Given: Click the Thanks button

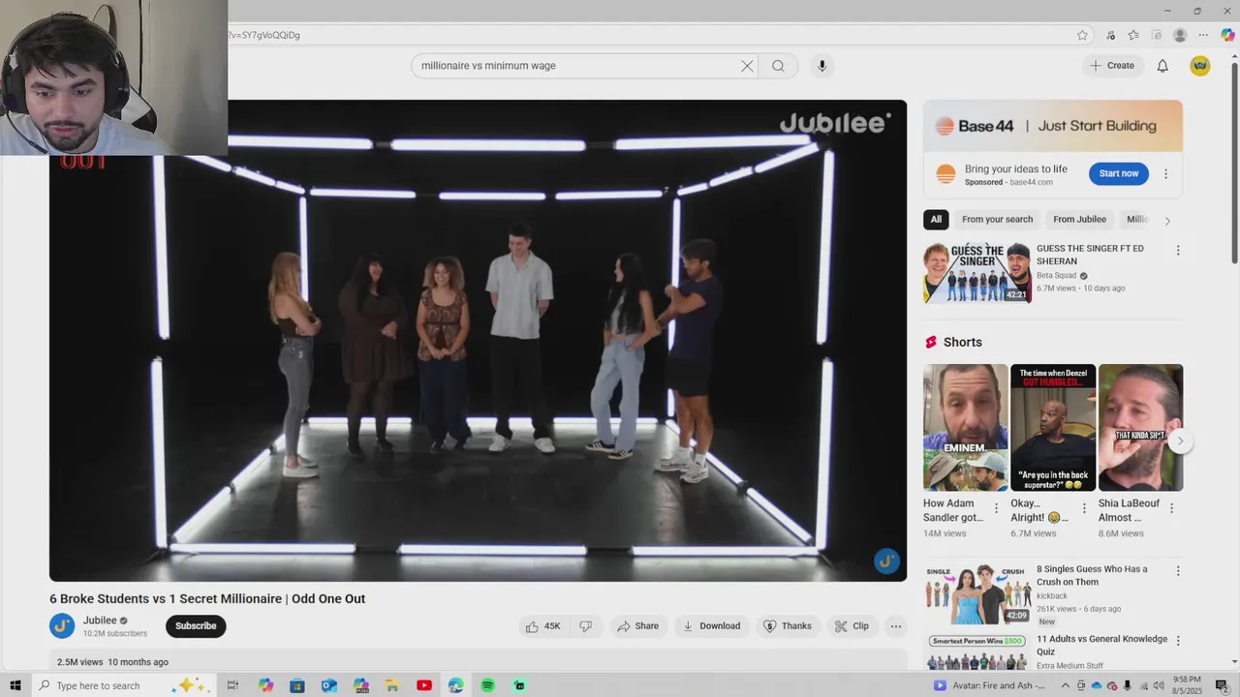Looking at the screenshot, I should coord(788,626).
